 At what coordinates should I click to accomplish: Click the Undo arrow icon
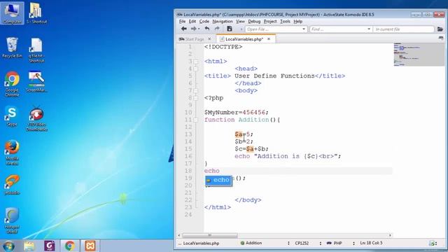[x=207, y=29]
